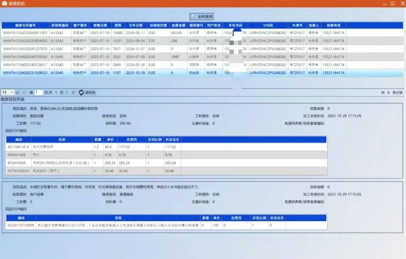This screenshot has height=259, width=406.
Task: Click the 材料费 value 300.46
Action: (125, 124)
